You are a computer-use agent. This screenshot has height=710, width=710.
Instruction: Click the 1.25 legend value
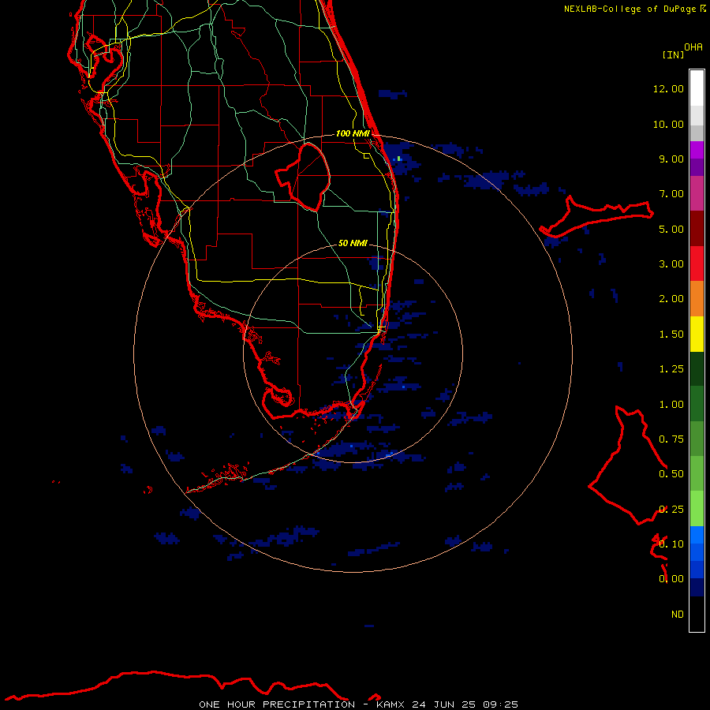[x=671, y=369]
